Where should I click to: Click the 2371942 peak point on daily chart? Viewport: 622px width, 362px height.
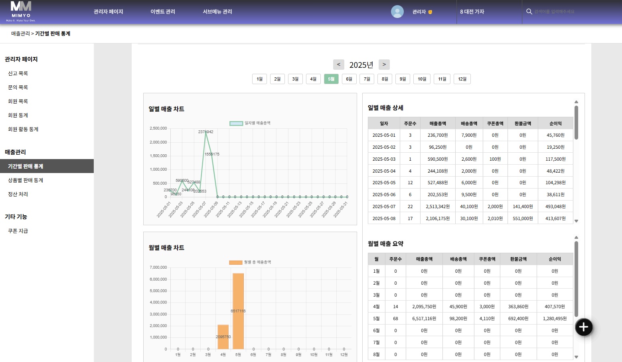tap(205, 132)
